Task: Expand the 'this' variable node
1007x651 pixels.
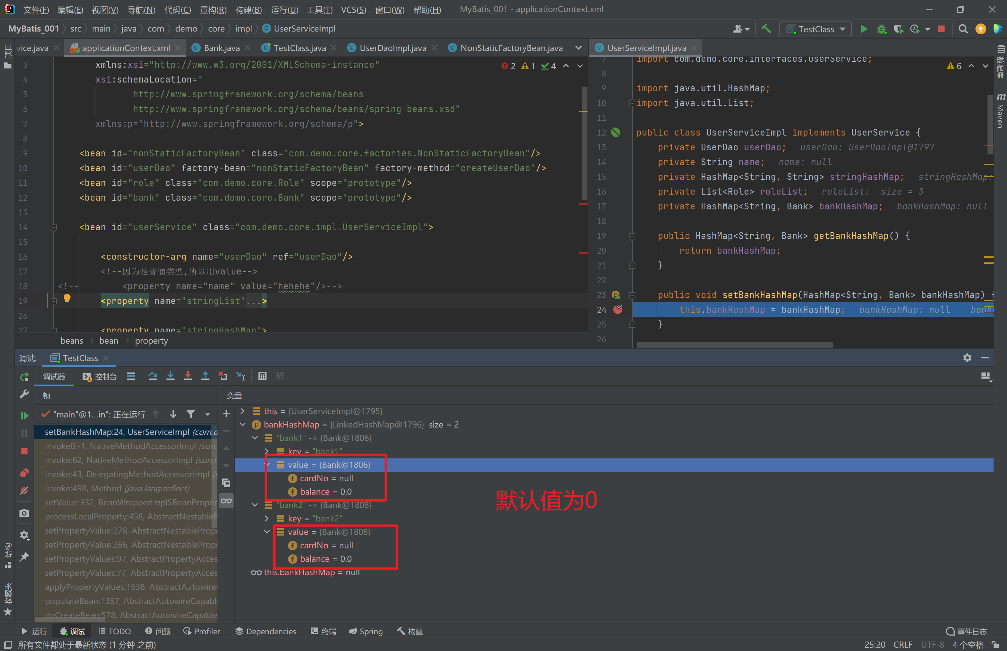Action: (x=242, y=411)
